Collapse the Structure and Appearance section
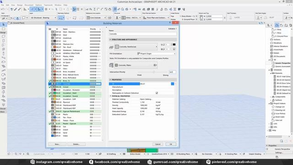Viewport: 293px width, 165px height. click(x=110, y=40)
